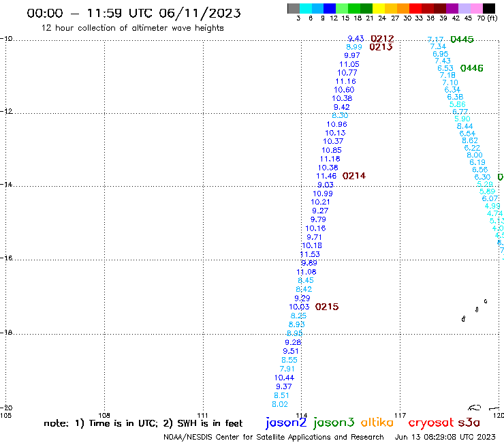Click the 9.43 wave height value

(356, 39)
